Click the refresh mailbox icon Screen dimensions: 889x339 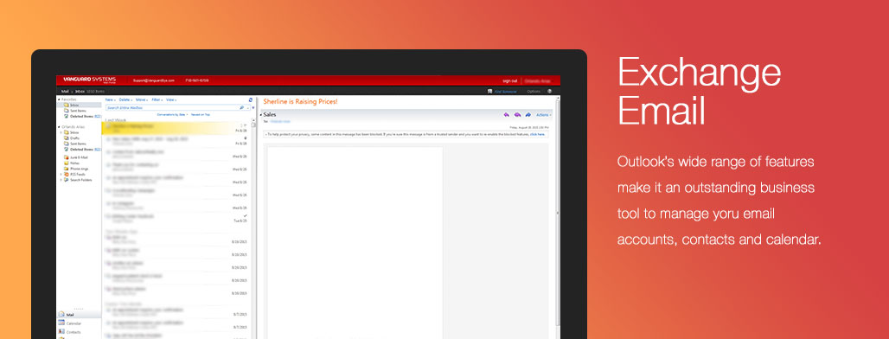(x=251, y=99)
